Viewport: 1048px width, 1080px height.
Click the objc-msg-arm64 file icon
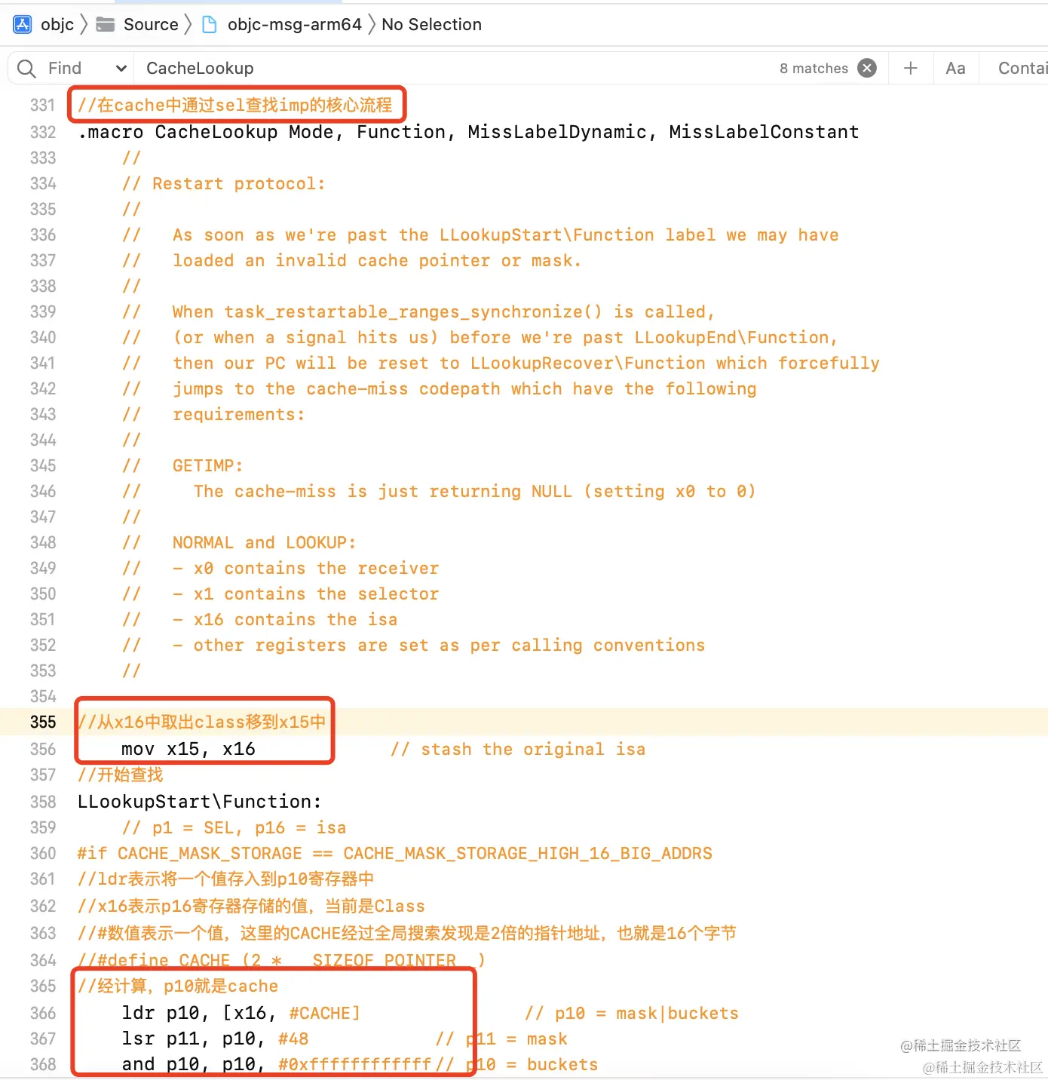(x=210, y=24)
